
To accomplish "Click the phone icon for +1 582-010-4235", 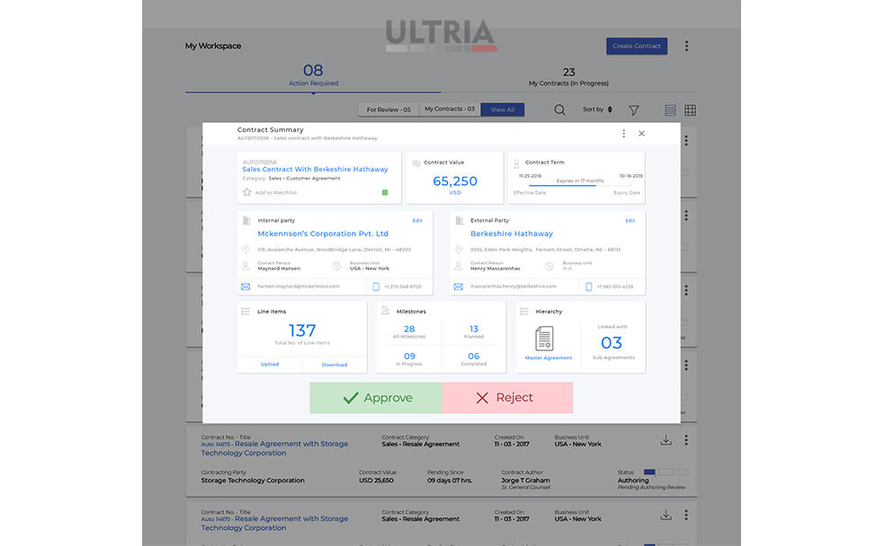I will pos(589,286).
